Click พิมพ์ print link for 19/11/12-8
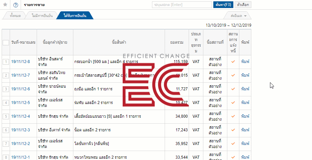The width and height of the screenshot is (312, 160). [245, 62]
